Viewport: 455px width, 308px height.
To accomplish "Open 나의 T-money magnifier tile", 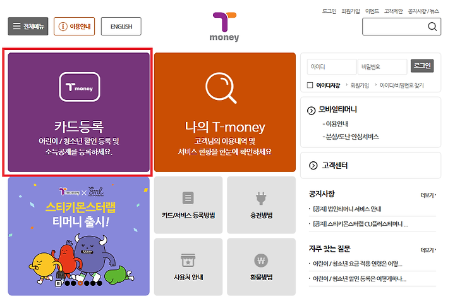I will pos(225,112).
